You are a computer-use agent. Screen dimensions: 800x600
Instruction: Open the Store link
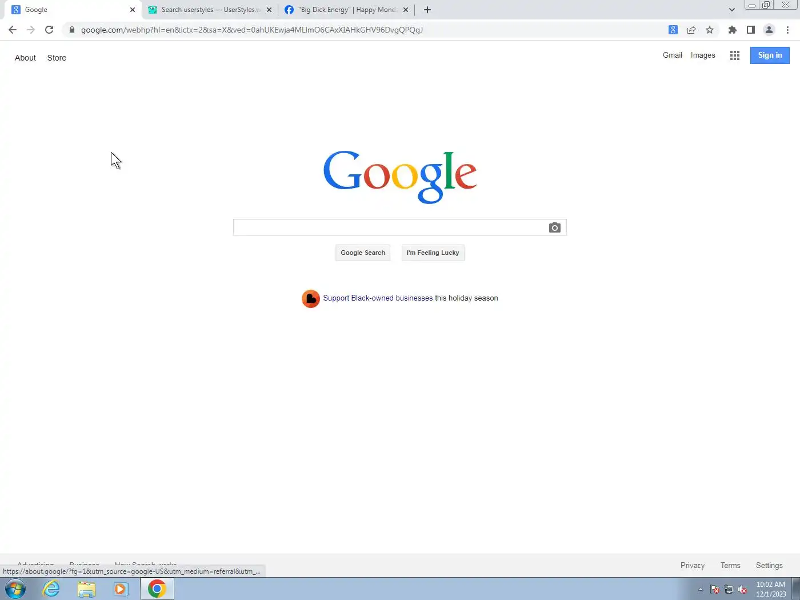tap(57, 58)
